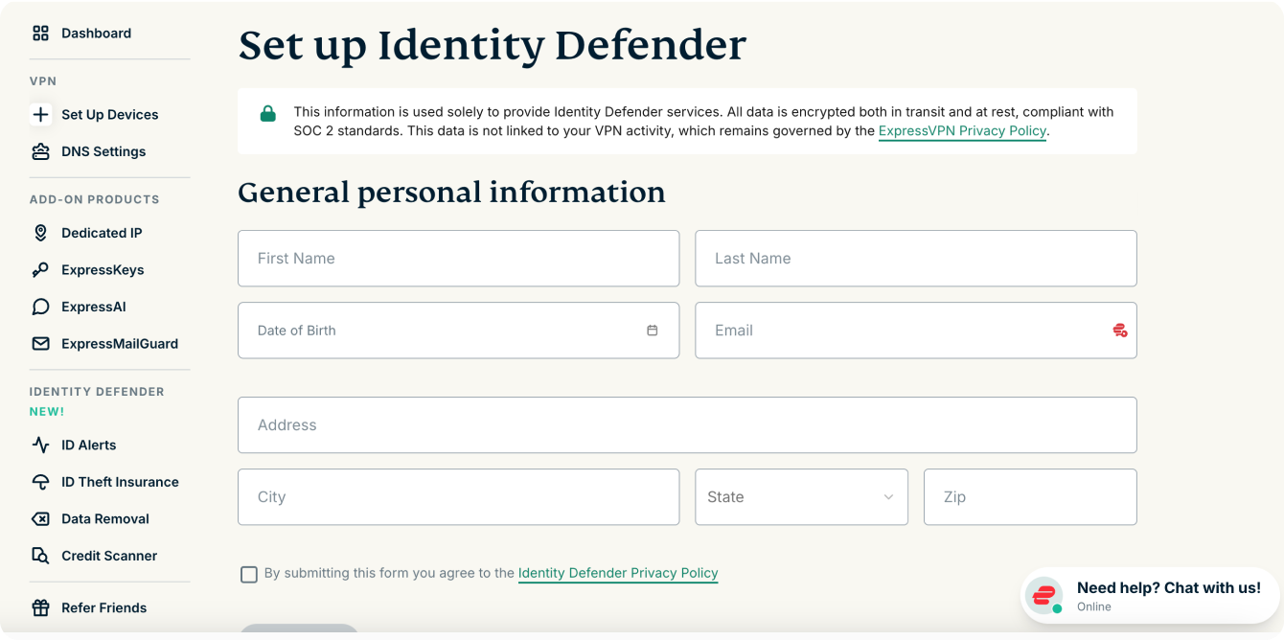Screen dimensions: 1284x640
Task: Focus the First Name input field
Action: (458, 259)
